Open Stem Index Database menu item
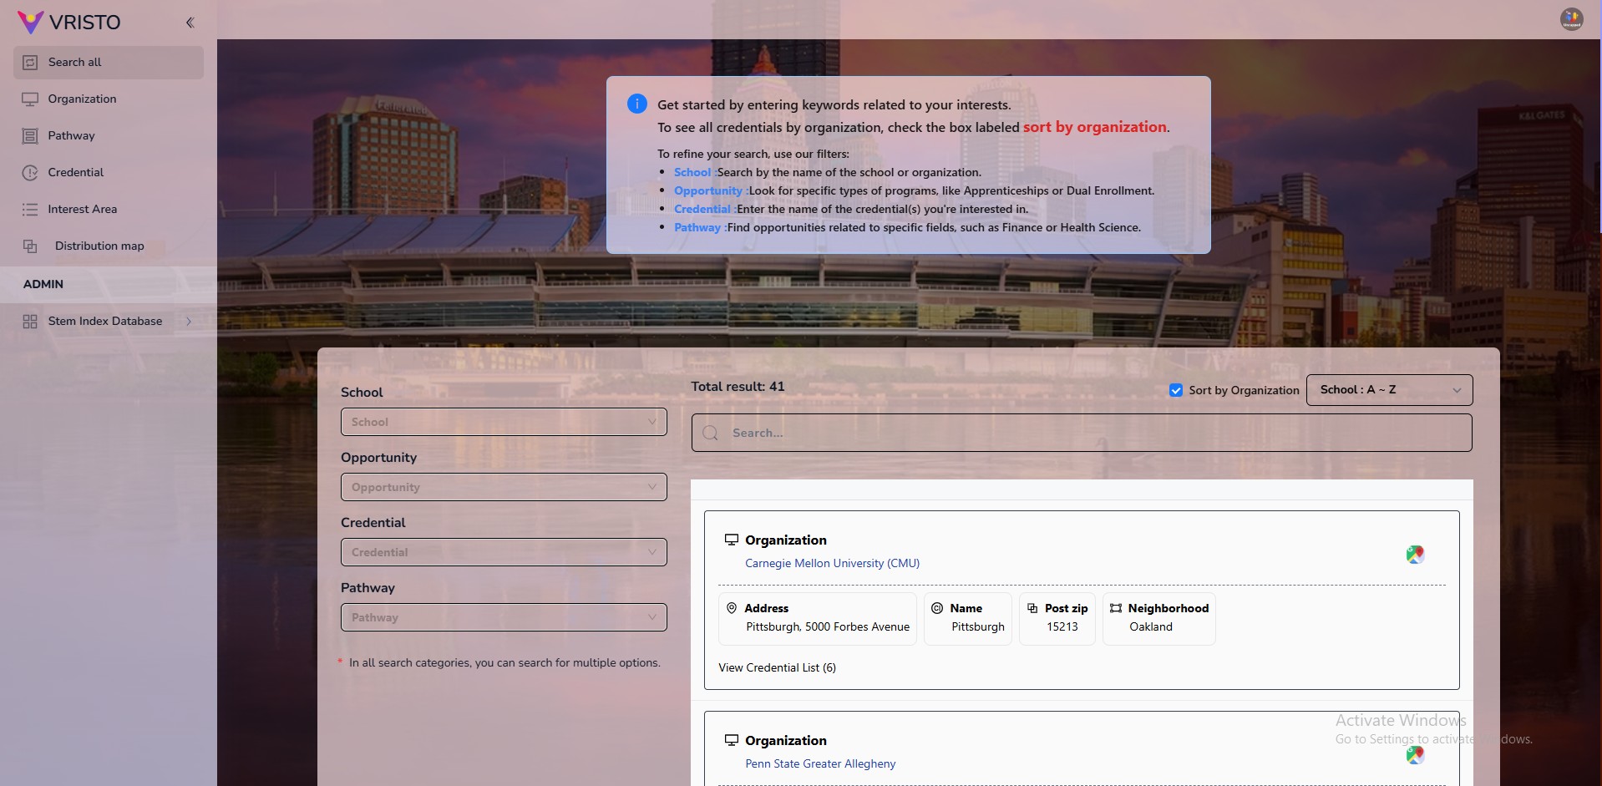 click(x=109, y=322)
